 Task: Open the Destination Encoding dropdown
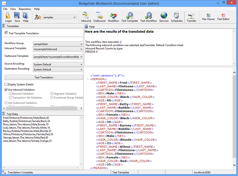(x=81, y=69)
